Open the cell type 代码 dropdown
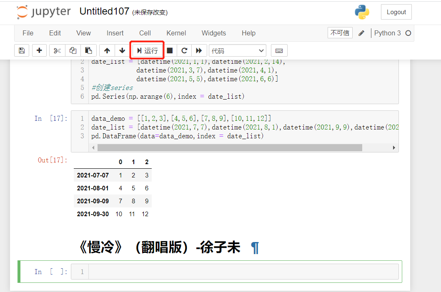Image resolution: width=441 pixels, height=292 pixels. 237,50
